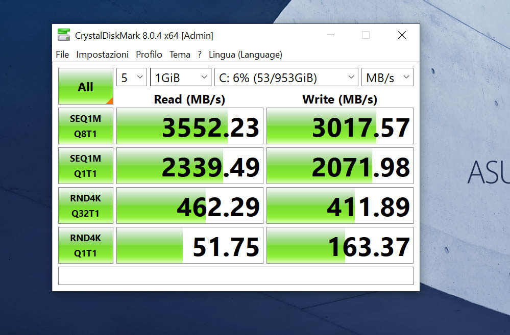This screenshot has height=335, width=510.
Task: Run all benchmarks with the All button
Action: pyautogui.click(x=86, y=86)
